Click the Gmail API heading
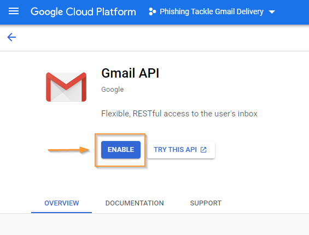Image resolution: width=309 pixels, height=235 pixels. pos(130,73)
